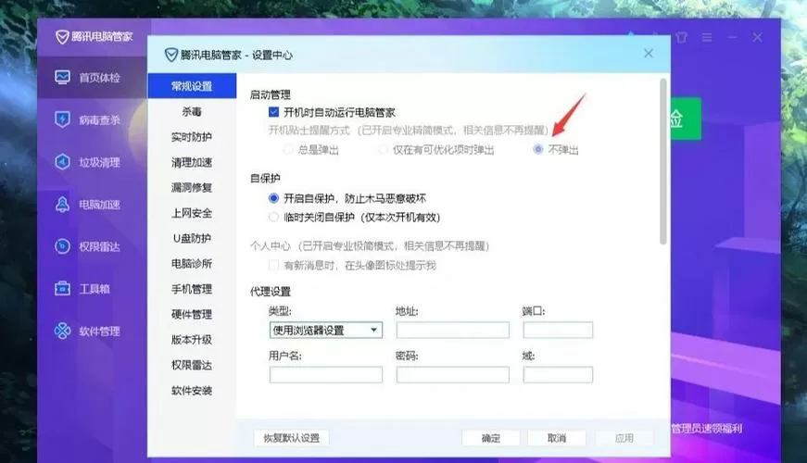Open the 类型 proxy dropdown 使用浏览器设置

326,330
